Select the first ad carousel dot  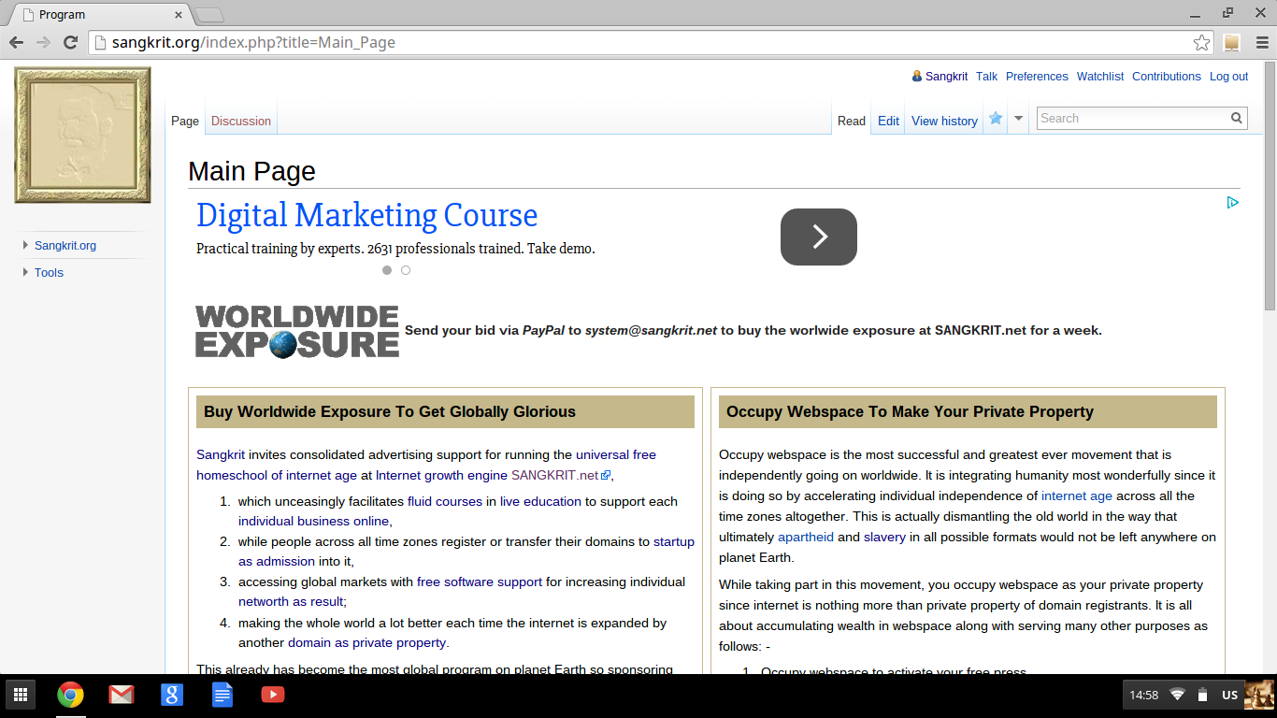387,270
